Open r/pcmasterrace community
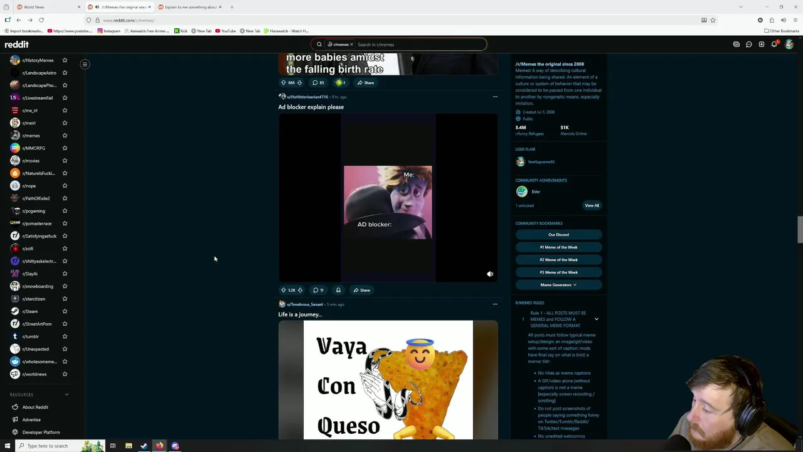803x452 pixels. click(x=37, y=223)
